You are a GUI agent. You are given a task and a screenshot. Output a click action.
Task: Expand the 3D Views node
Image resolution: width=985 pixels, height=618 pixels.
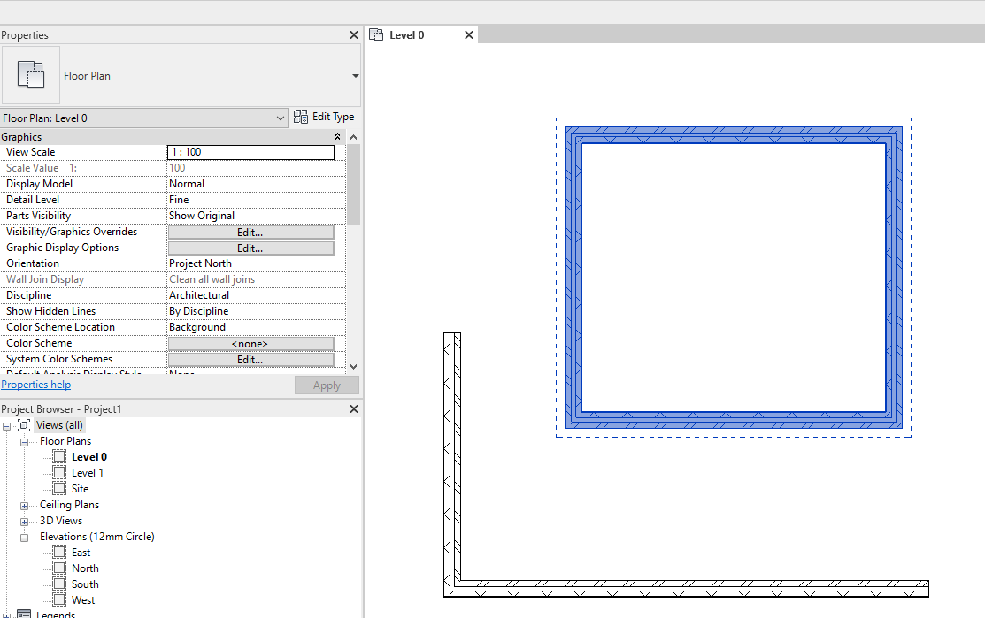[x=23, y=520]
